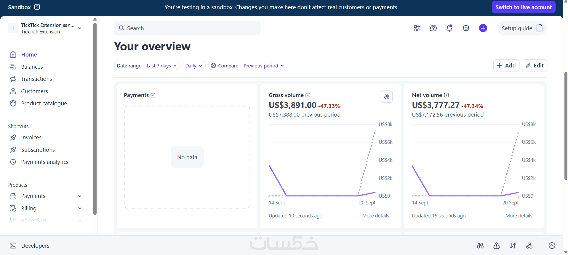The width and height of the screenshot is (568, 255).
Task: Open the help question mark icon
Action: point(433,28)
